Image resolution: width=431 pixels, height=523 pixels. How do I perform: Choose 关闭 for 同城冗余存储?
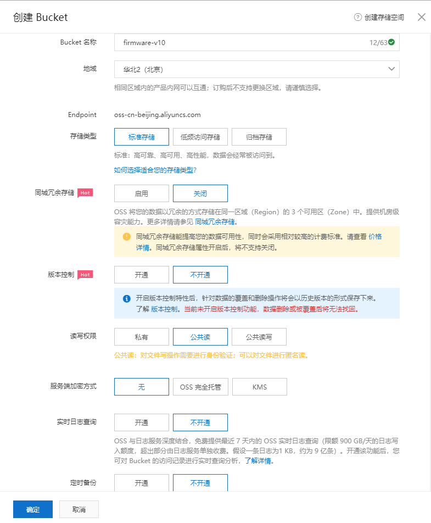coord(200,193)
